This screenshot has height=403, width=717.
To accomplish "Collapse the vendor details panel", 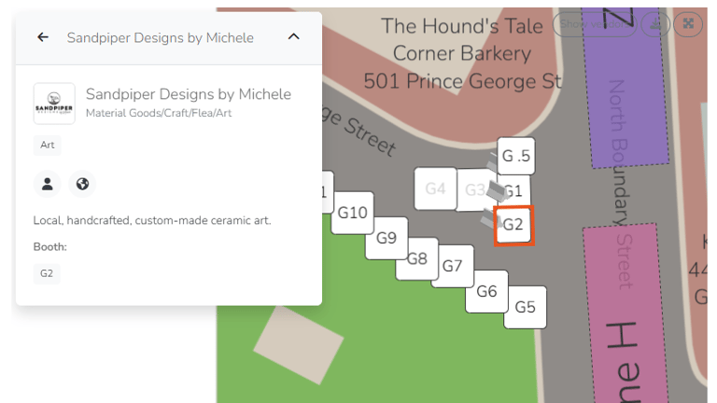I will tap(293, 37).
